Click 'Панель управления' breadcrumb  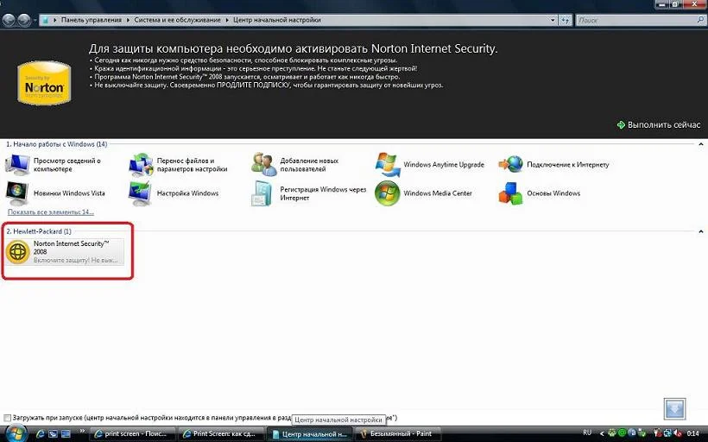pyautogui.click(x=92, y=21)
